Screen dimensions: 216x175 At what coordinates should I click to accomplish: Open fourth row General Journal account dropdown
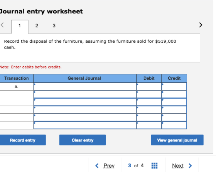point(85,110)
